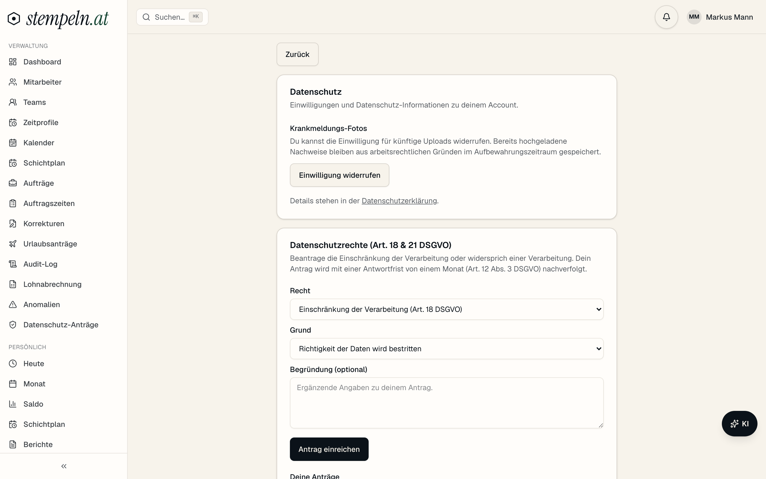Click the Dashboard grid icon
Image resolution: width=766 pixels, height=479 pixels.
13,62
